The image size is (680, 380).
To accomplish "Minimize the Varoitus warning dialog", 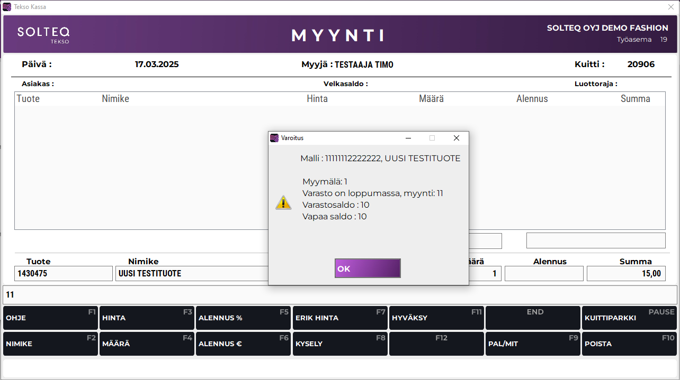I will point(408,138).
